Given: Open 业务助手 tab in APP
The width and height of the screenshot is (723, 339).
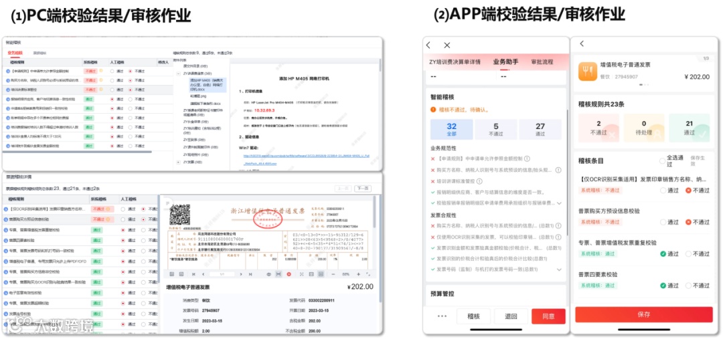Looking at the screenshot, I should click(506, 62).
